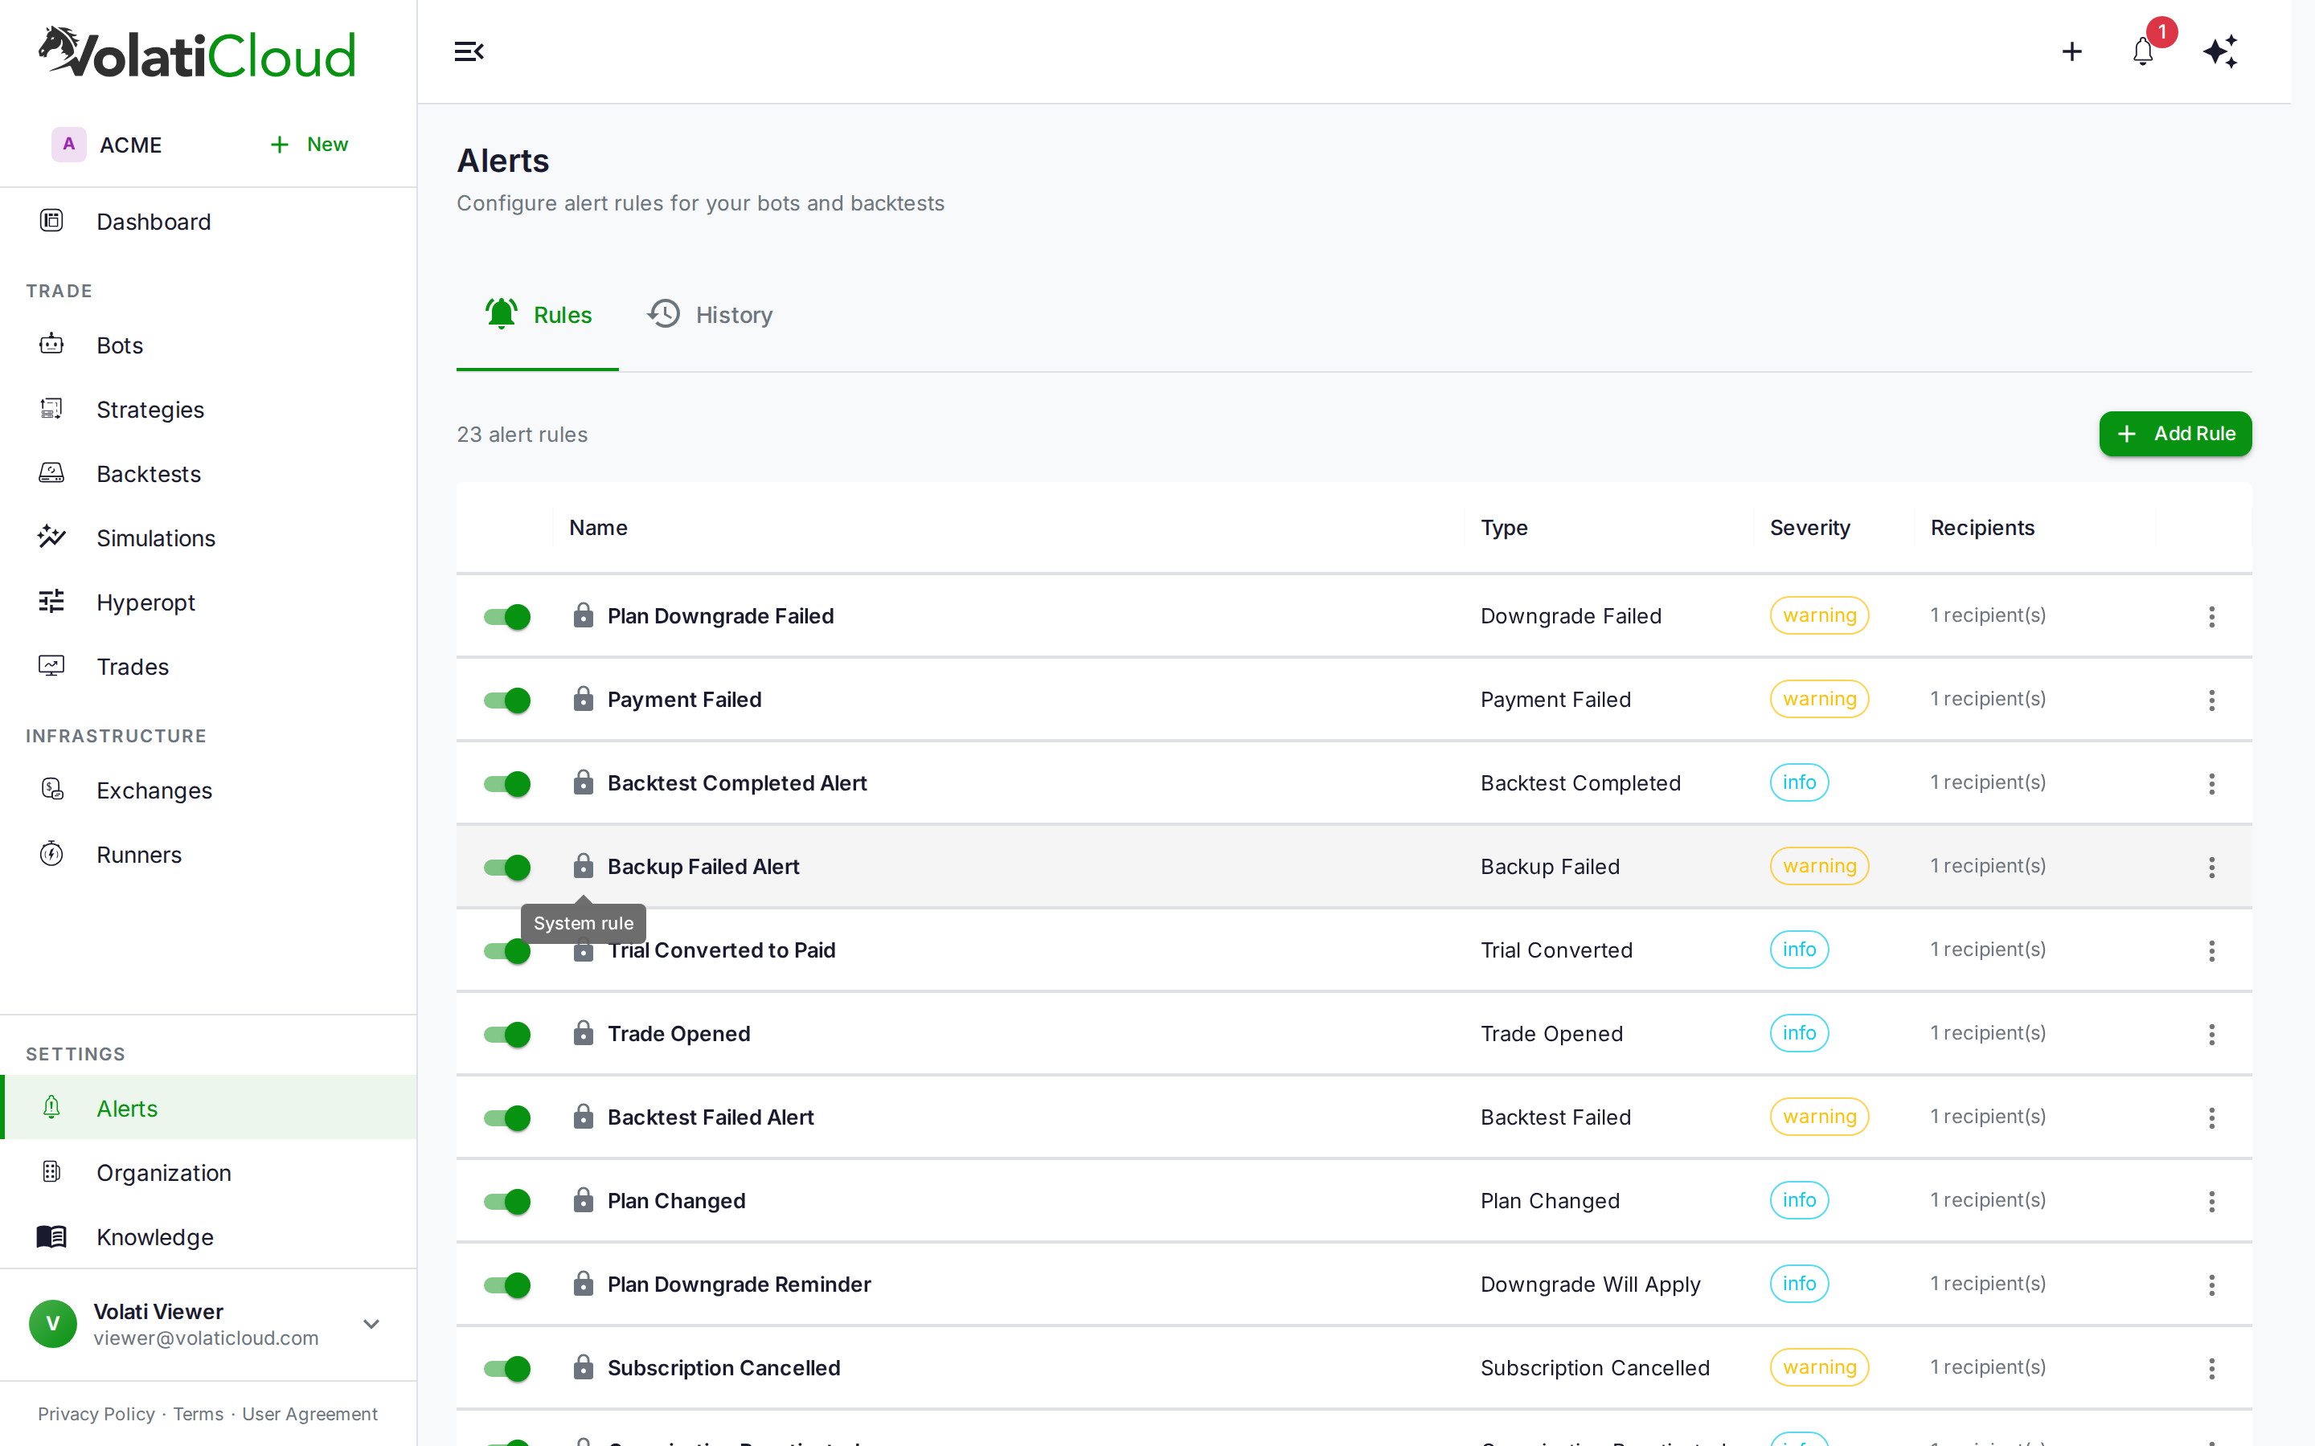Toggle the Backup Failed Alert switch
The width and height of the screenshot is (2315, 1446).
507,868
